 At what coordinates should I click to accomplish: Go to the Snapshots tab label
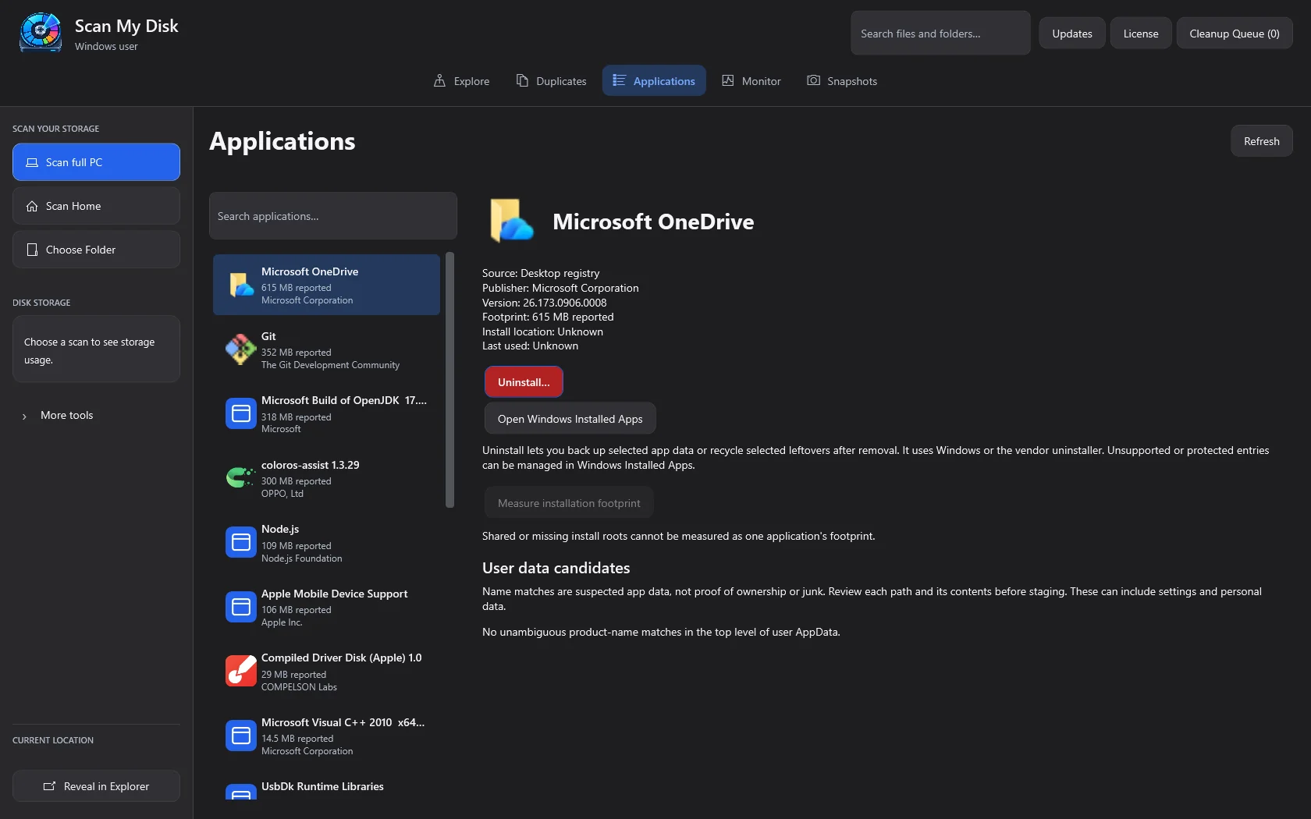tap(852, 81)
